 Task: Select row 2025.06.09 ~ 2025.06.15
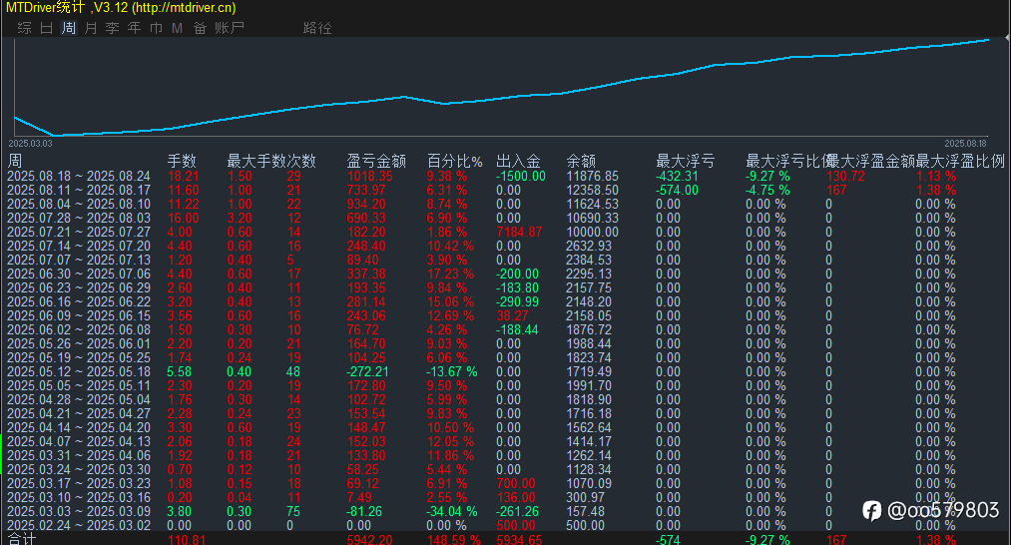point(505,316)
